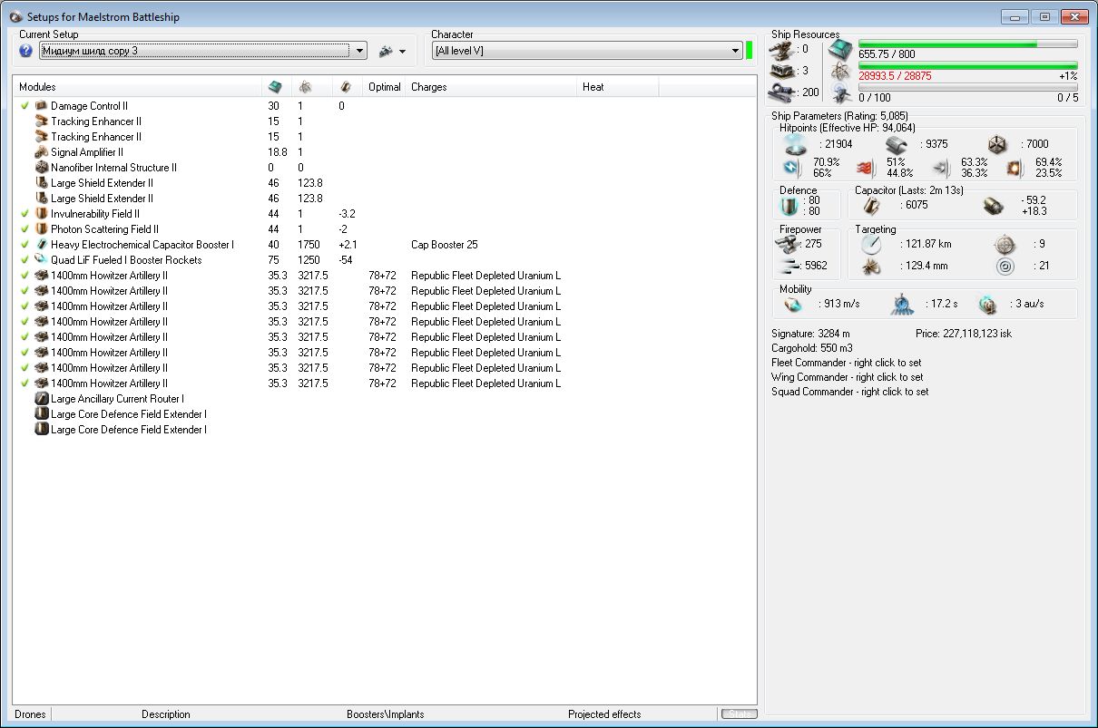Toggle the Heavy Electrochemical Capacitor Booster I checkmark

pyautogui.click(x=25, y=245)
